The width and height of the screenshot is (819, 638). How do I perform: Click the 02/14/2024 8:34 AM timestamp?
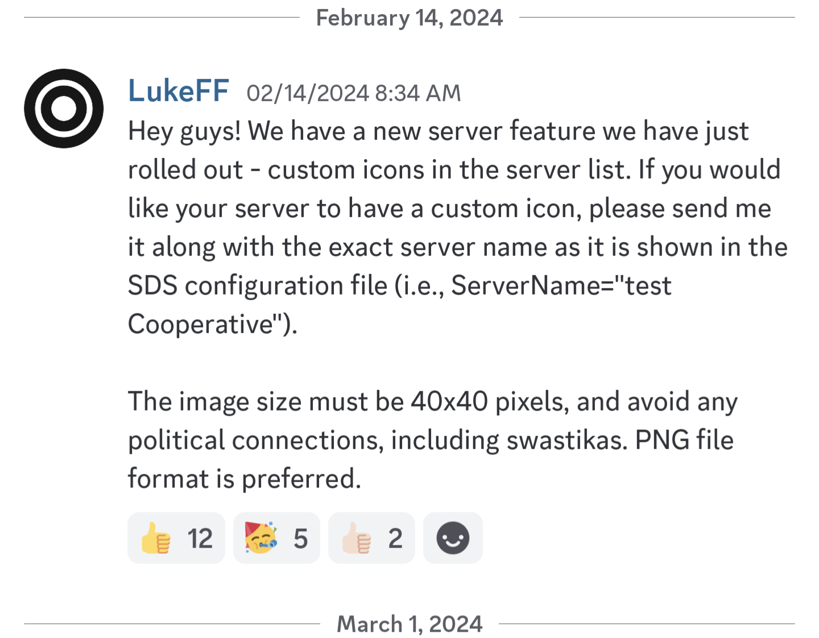pyautogui.click(x=353, y=93)
